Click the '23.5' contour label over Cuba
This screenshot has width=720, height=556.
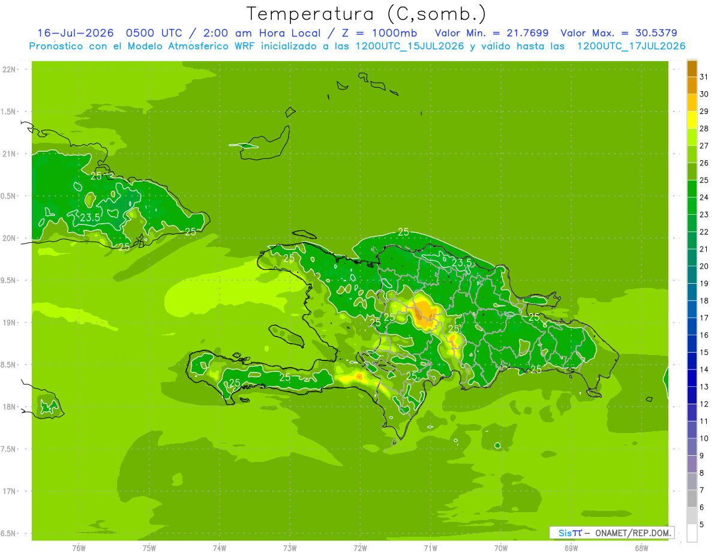tap(90, 218)
